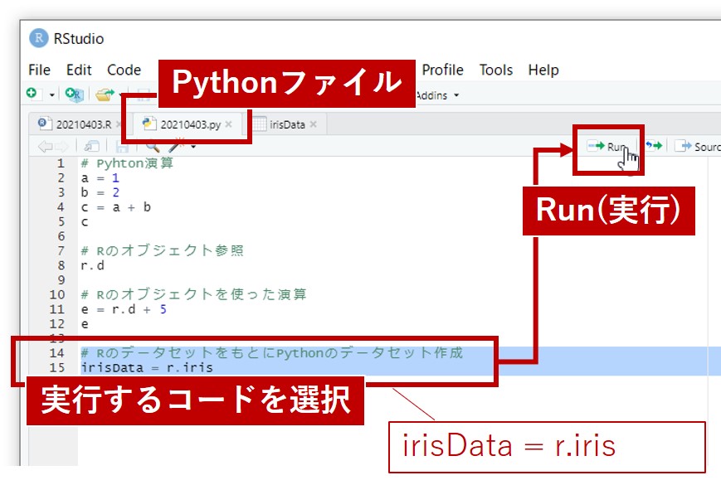
Task: Switch to the 20210403.R tab
Action: 80,124
